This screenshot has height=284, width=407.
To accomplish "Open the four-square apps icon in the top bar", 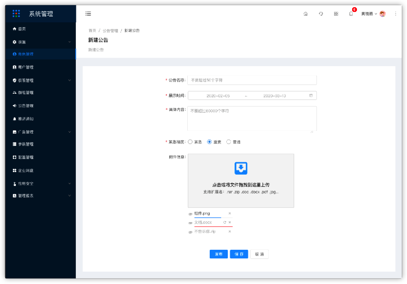I will 336,14.
